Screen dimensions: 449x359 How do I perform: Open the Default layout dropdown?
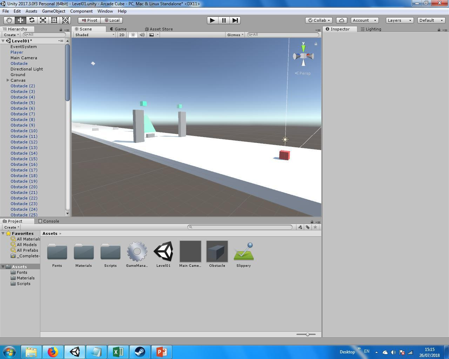coord(431,20)
